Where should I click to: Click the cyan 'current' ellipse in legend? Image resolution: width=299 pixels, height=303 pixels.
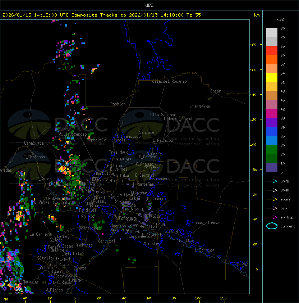tap(272, 226)
